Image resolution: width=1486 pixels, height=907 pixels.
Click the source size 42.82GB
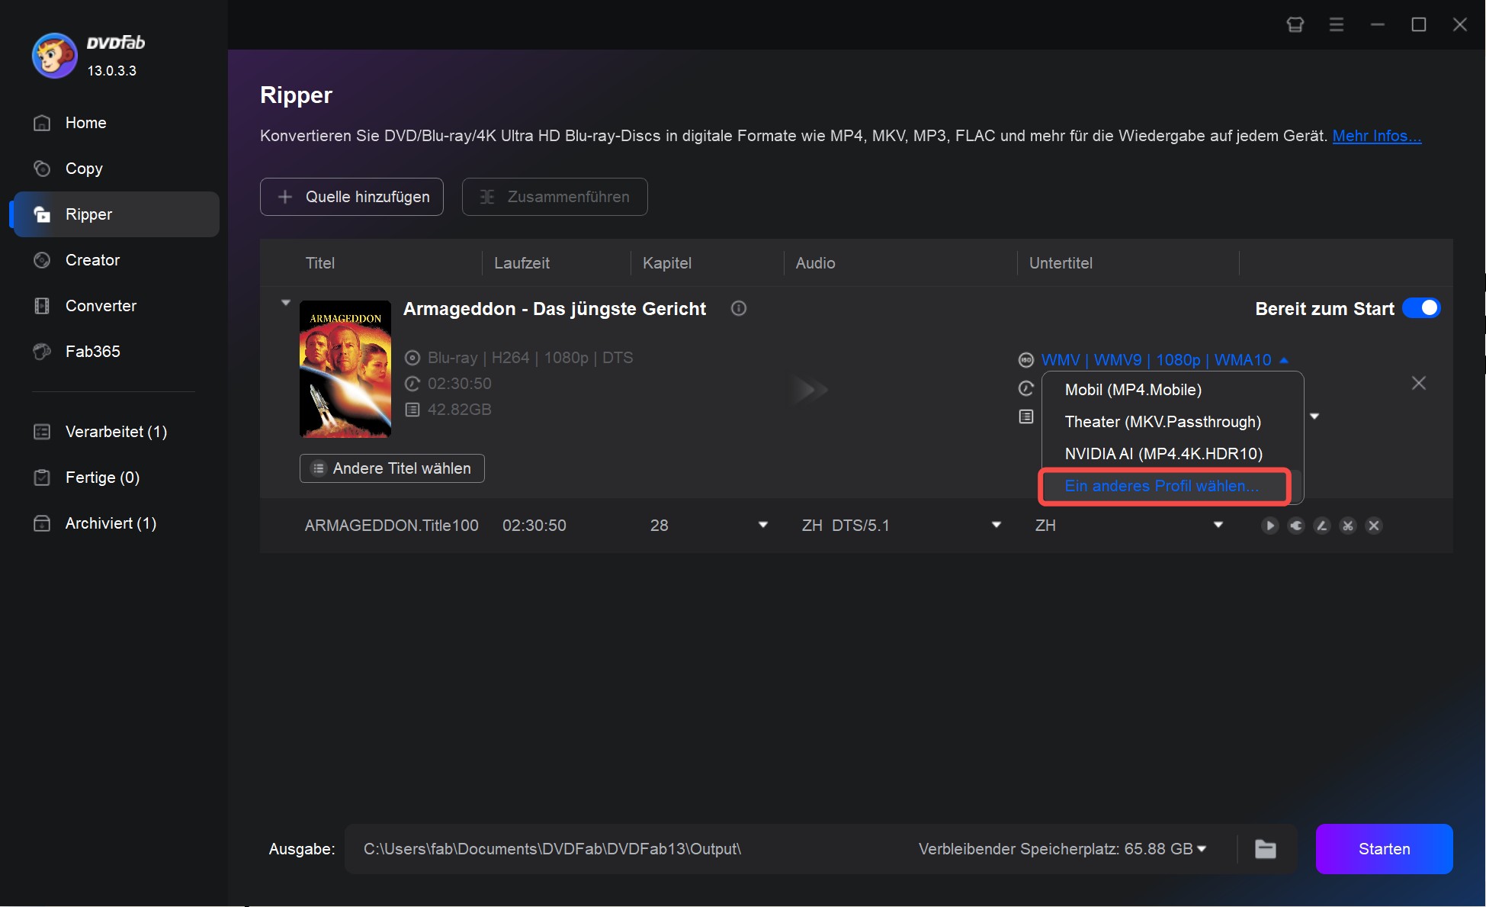(x=459, y=410)
